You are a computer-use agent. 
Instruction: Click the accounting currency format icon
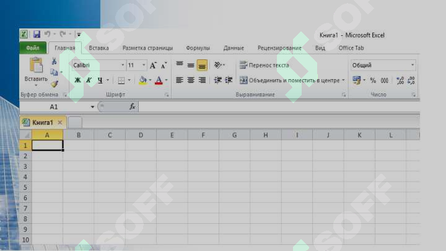(x=356, y=80)
